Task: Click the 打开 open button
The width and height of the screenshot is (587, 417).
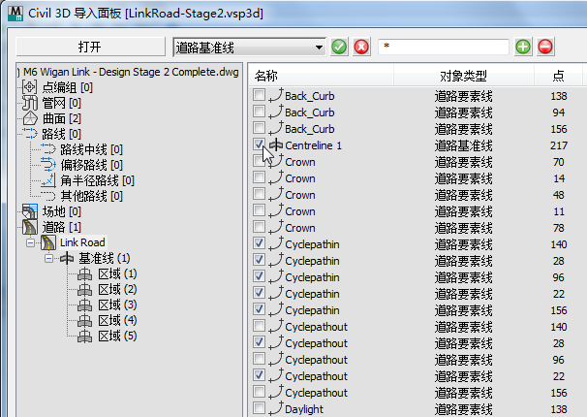Action: click(x=90, y=48)
